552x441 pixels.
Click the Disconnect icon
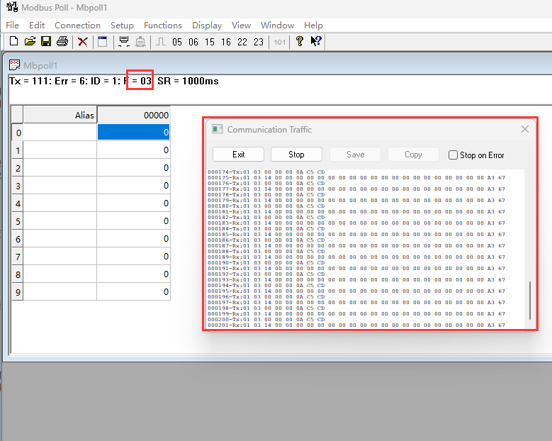[x=140, y=42]
